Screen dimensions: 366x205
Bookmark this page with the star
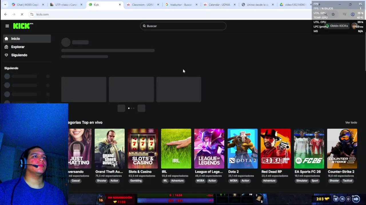[333, 14]
